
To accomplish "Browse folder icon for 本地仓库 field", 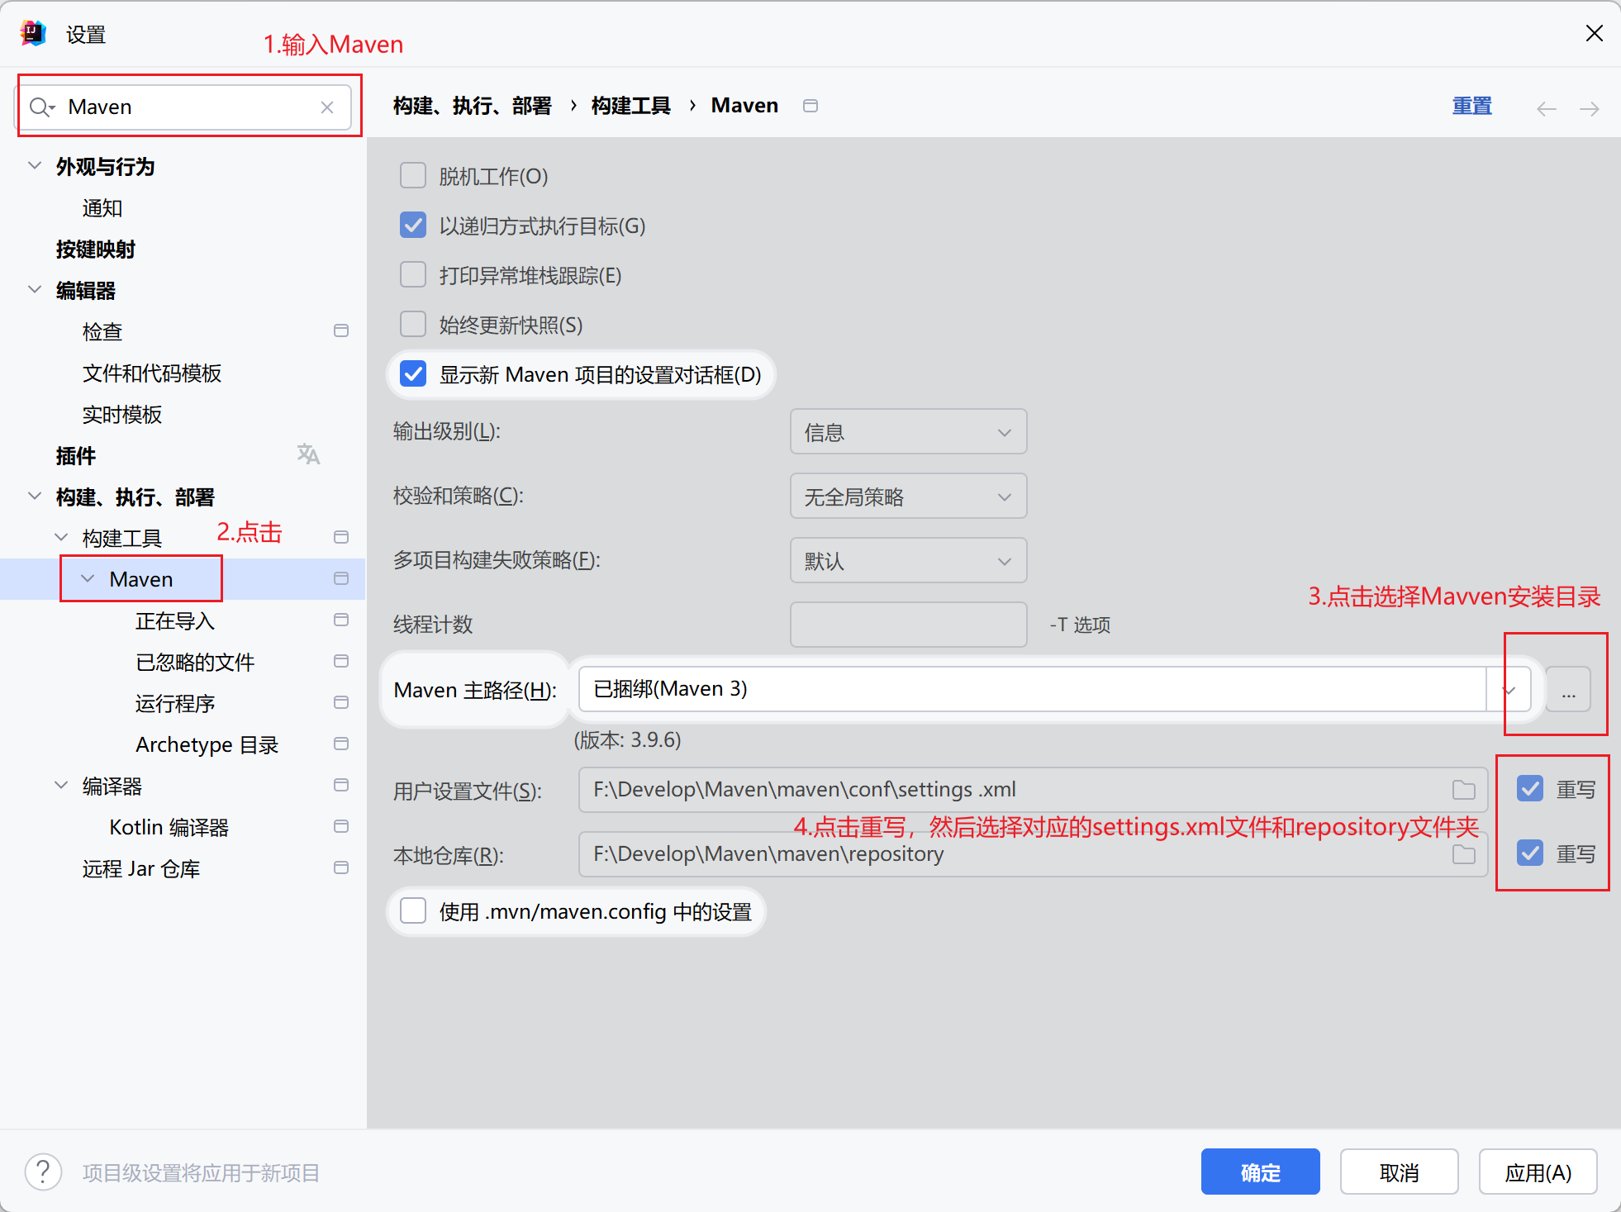I will (1464, 854).
